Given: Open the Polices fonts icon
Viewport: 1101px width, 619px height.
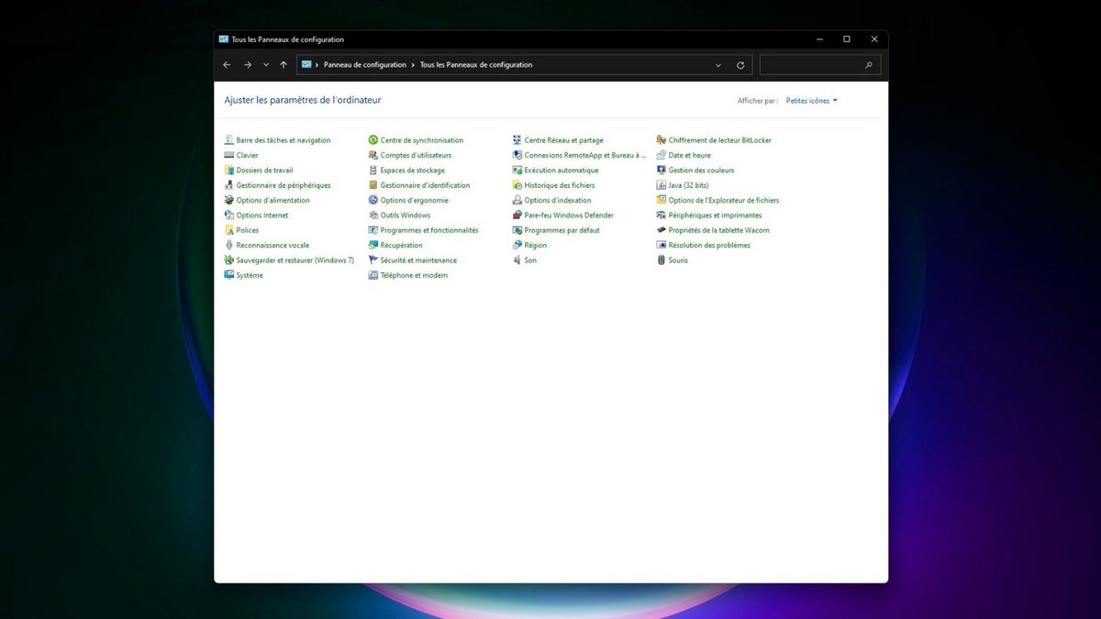Looking at the screenshot, I should pyautogui.click(x=229, y=230).
